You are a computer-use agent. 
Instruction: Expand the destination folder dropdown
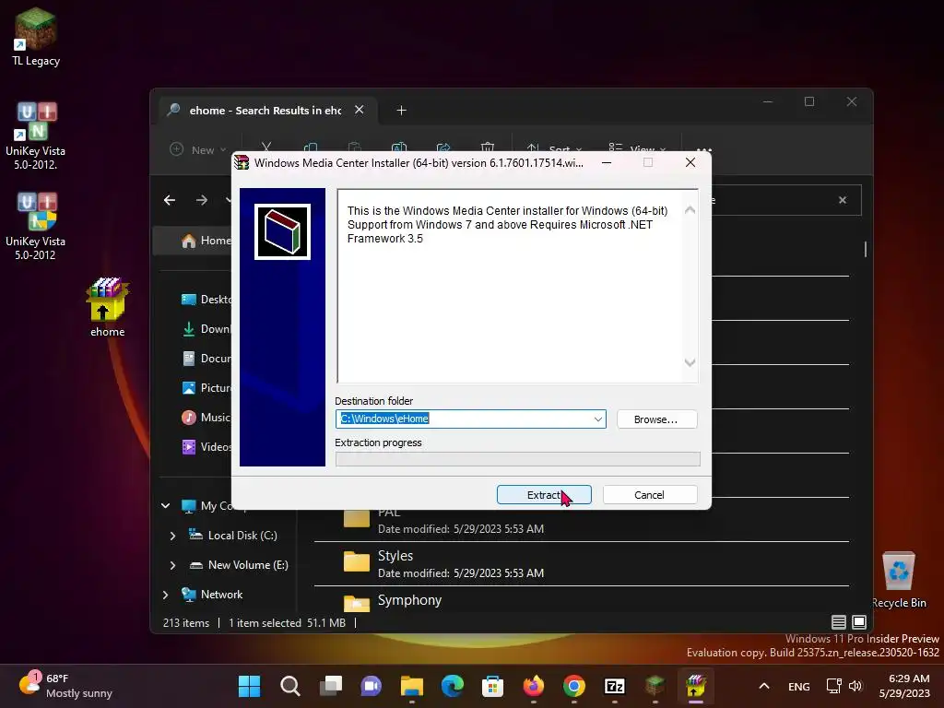597,419
